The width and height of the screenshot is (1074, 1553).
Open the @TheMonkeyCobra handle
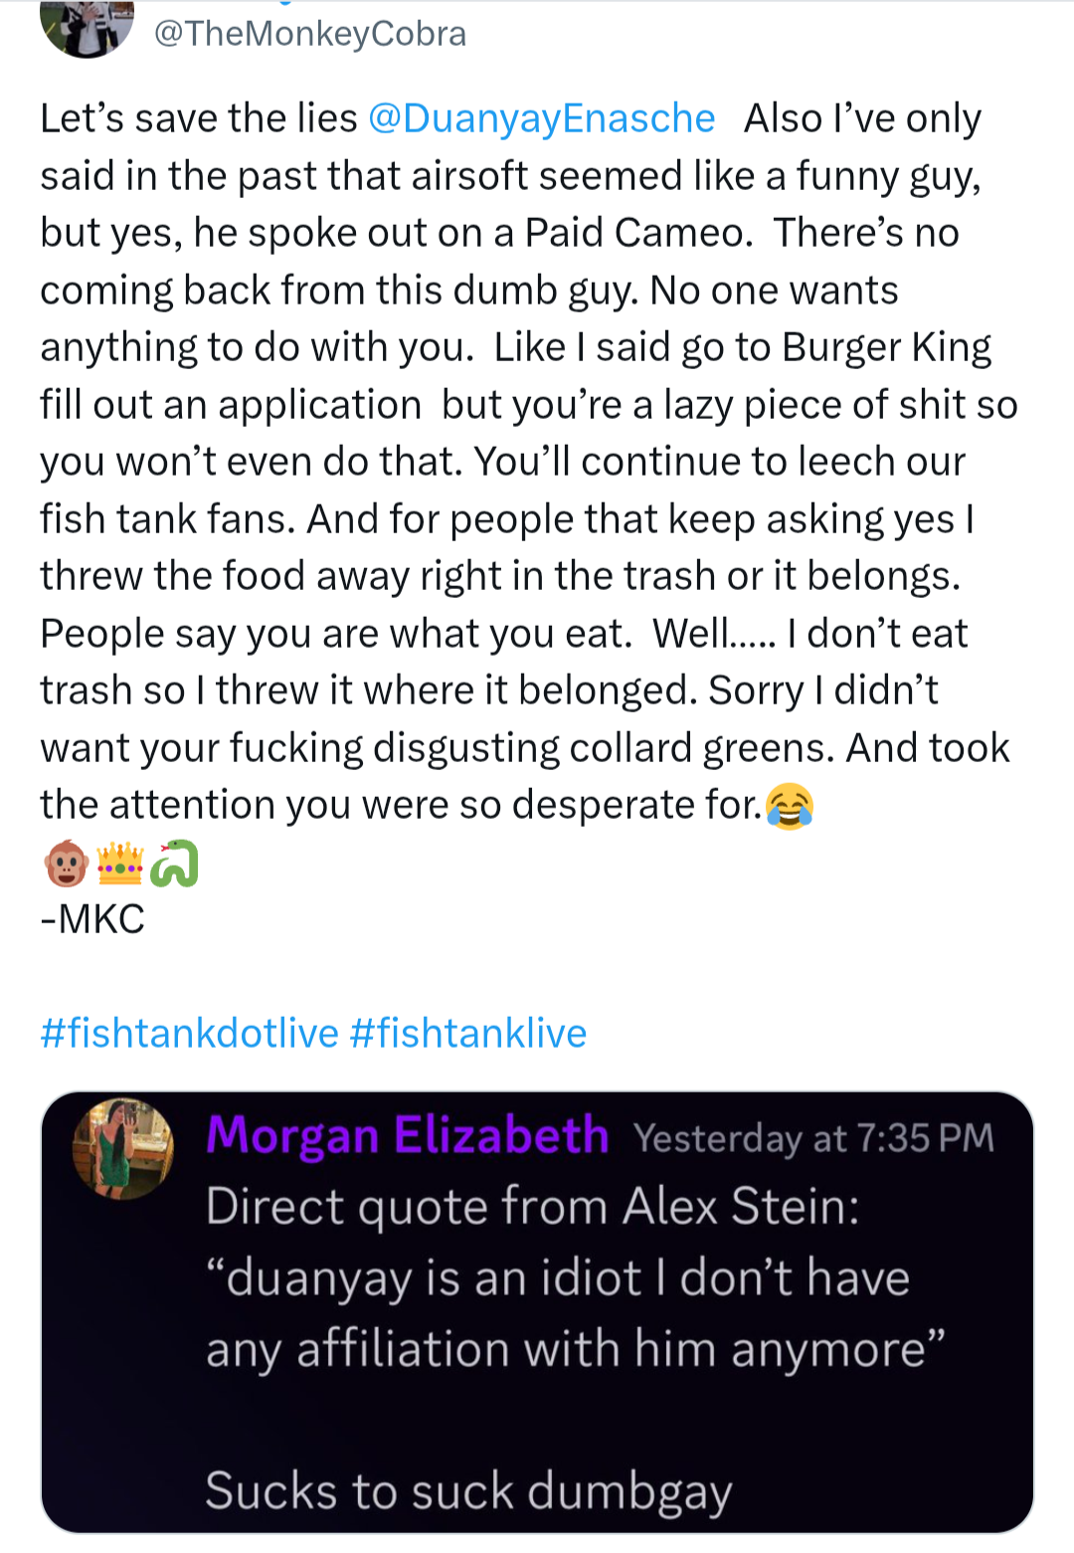[x=310, y=34]
